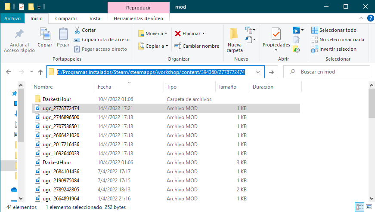Select file ugc_2190975084

click(166, 181)
